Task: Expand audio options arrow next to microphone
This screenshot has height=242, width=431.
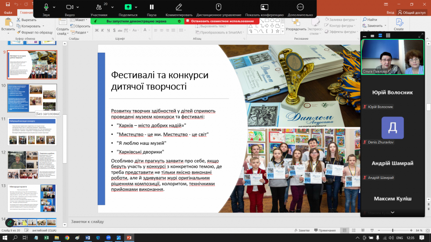Action: tap(54, 7)
